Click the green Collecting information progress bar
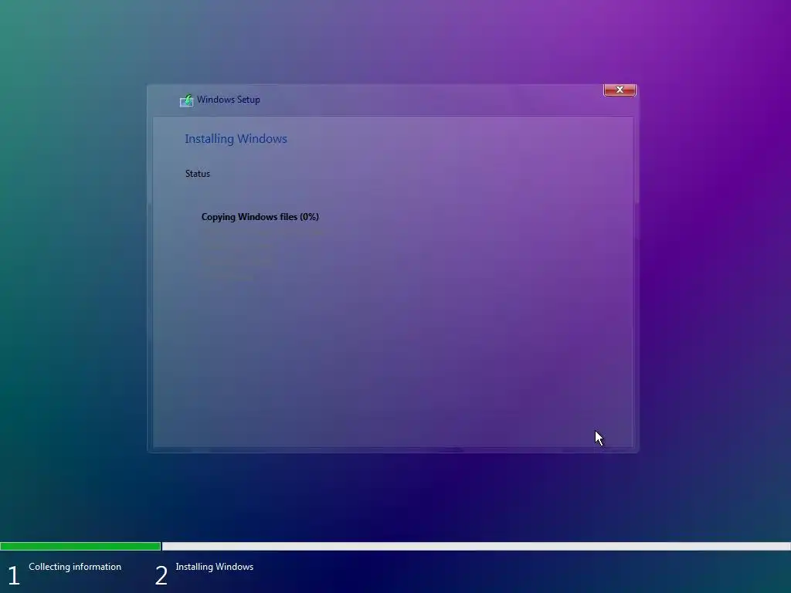The width and height of the screenshot is (791, 593). tap(80, 546)
